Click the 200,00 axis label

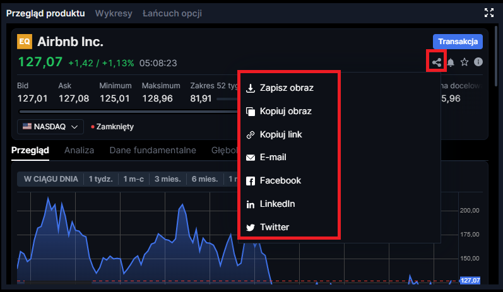[x=470, y=211]
